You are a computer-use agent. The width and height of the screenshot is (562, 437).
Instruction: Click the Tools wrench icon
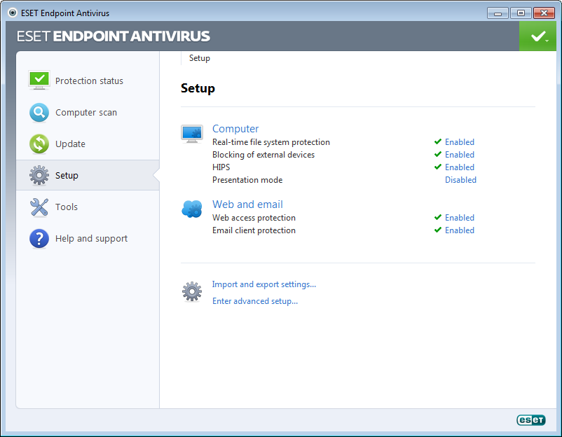pos(39,207)
